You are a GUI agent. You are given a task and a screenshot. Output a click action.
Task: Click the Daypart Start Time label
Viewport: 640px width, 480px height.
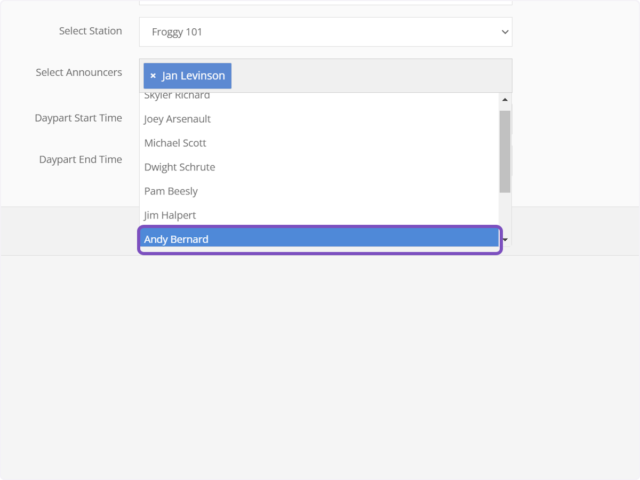tap(78, 118)
